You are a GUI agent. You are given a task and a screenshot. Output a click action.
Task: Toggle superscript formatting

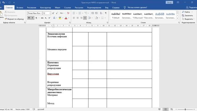[x=50, y=18]
